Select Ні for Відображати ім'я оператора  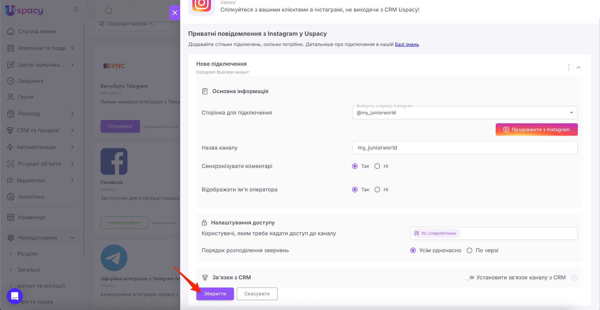pyautogui.click(x=377, y=190)
